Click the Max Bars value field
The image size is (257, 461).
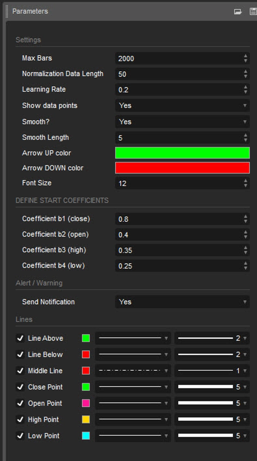[178, 58]
